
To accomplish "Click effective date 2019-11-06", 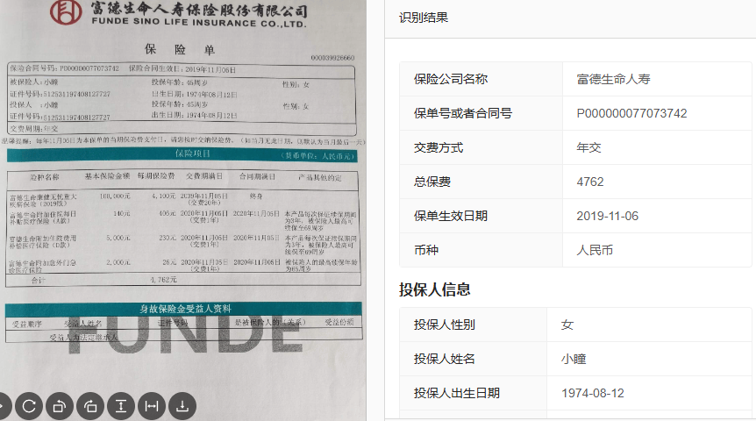I will (x=608, y=216).
